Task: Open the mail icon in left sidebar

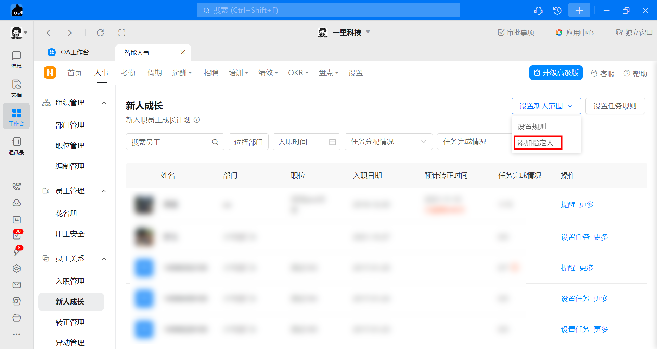Action: click(16, 285)
